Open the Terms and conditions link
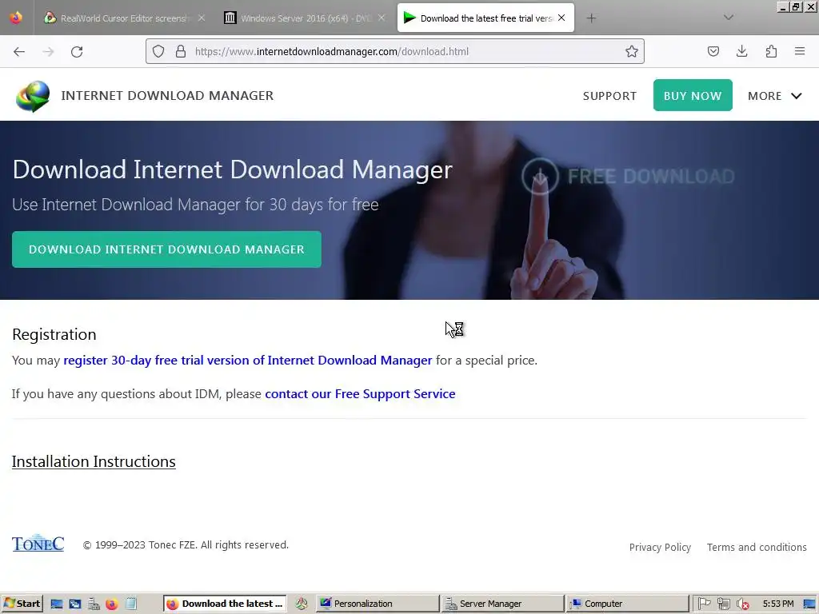Image resolution: width=819 pixels, height=614 pixels. click(x=757, y=547)
